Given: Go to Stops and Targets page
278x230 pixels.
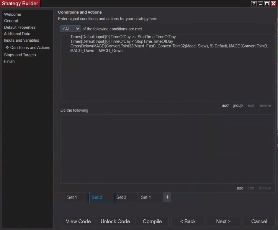Looking at the screenshot, I should click(20, 55).
